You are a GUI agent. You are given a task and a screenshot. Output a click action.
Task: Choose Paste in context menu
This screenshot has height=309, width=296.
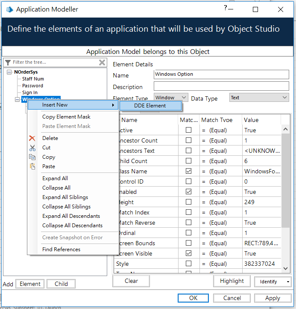49,166
